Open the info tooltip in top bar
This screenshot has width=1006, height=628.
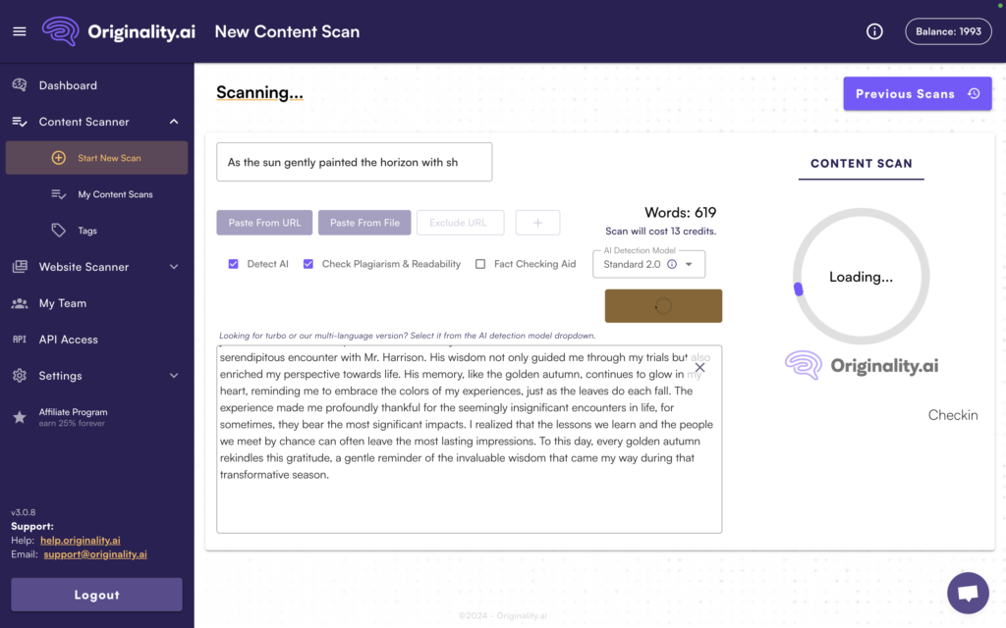tap(874, 30)
